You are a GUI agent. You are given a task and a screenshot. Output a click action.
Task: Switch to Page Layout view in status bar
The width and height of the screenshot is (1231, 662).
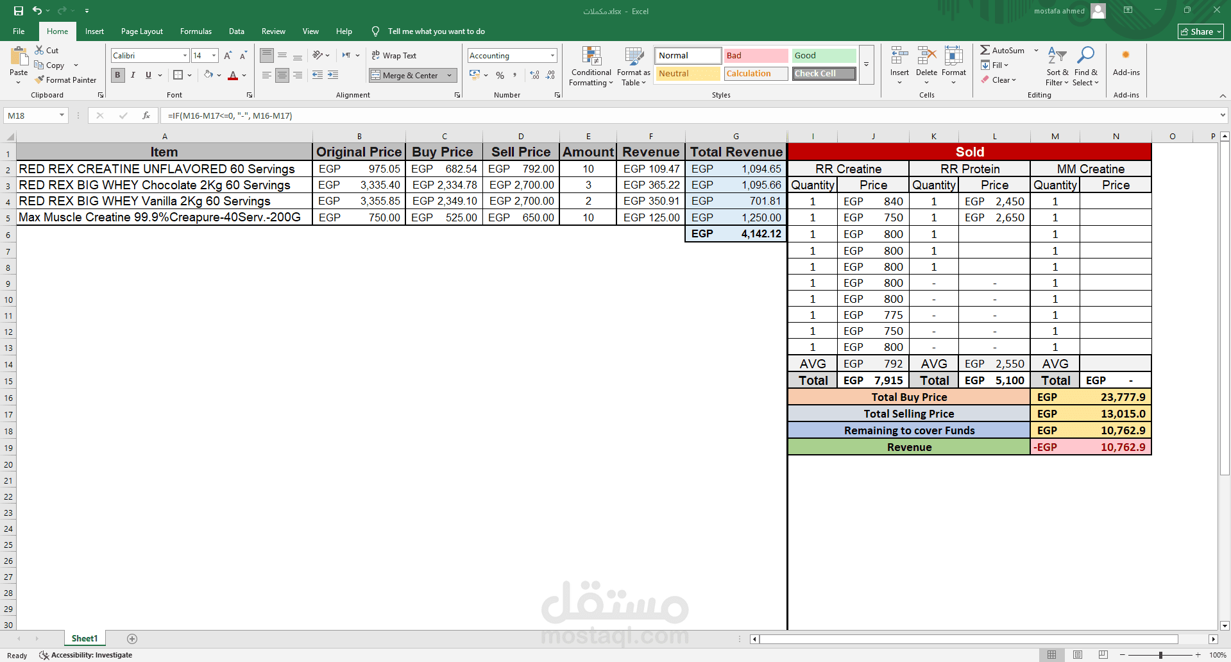[1078, 654]
